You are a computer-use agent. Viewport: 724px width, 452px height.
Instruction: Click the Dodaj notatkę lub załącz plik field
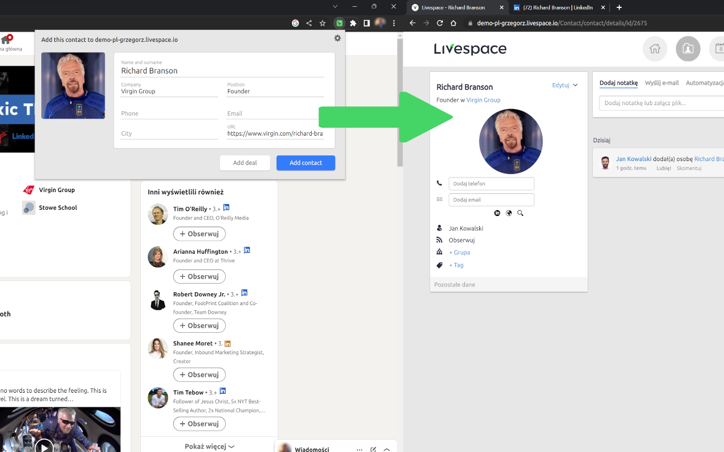[x=662, y=103]
